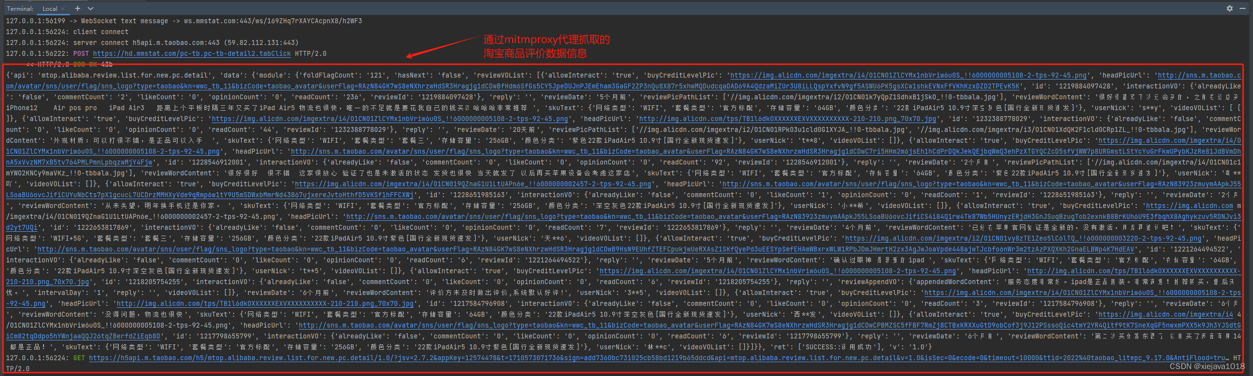The image size is (1253, 376).
Task: Click the 'server connect h5api.m.taobao.com:443' line
Action: pos(152,42)
